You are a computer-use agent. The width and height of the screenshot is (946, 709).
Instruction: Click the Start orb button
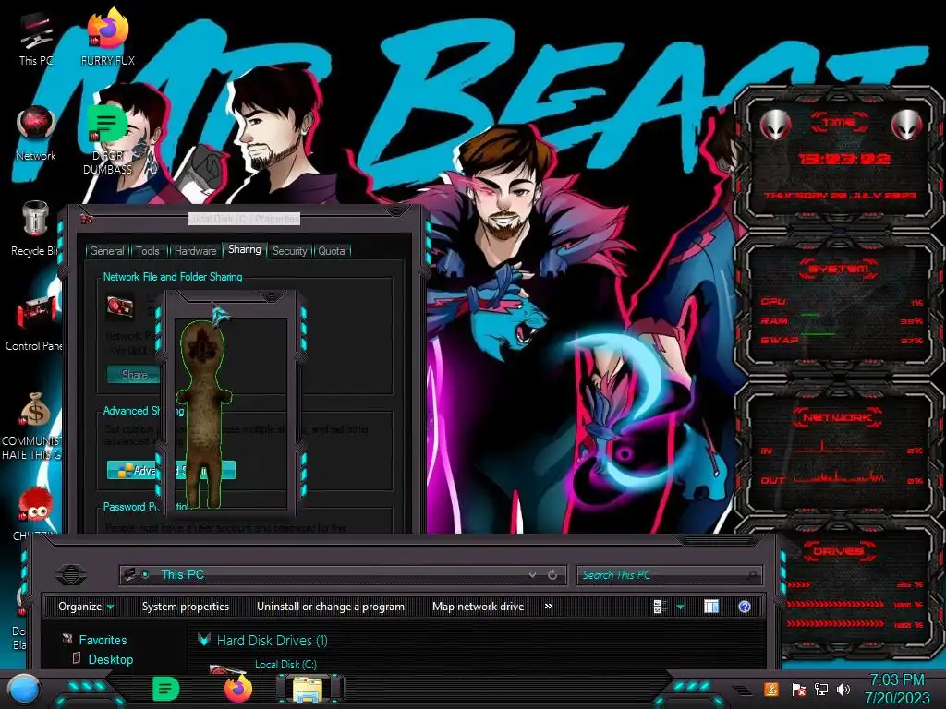pyautogui.click(x=24, y=690)
